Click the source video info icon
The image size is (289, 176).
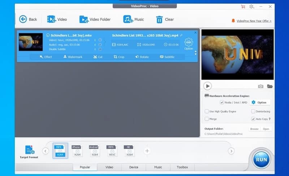48,35
